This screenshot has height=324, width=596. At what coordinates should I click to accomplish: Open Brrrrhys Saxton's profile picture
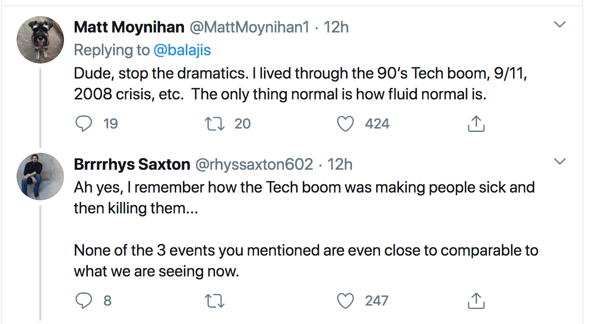(x=40, y=177)
